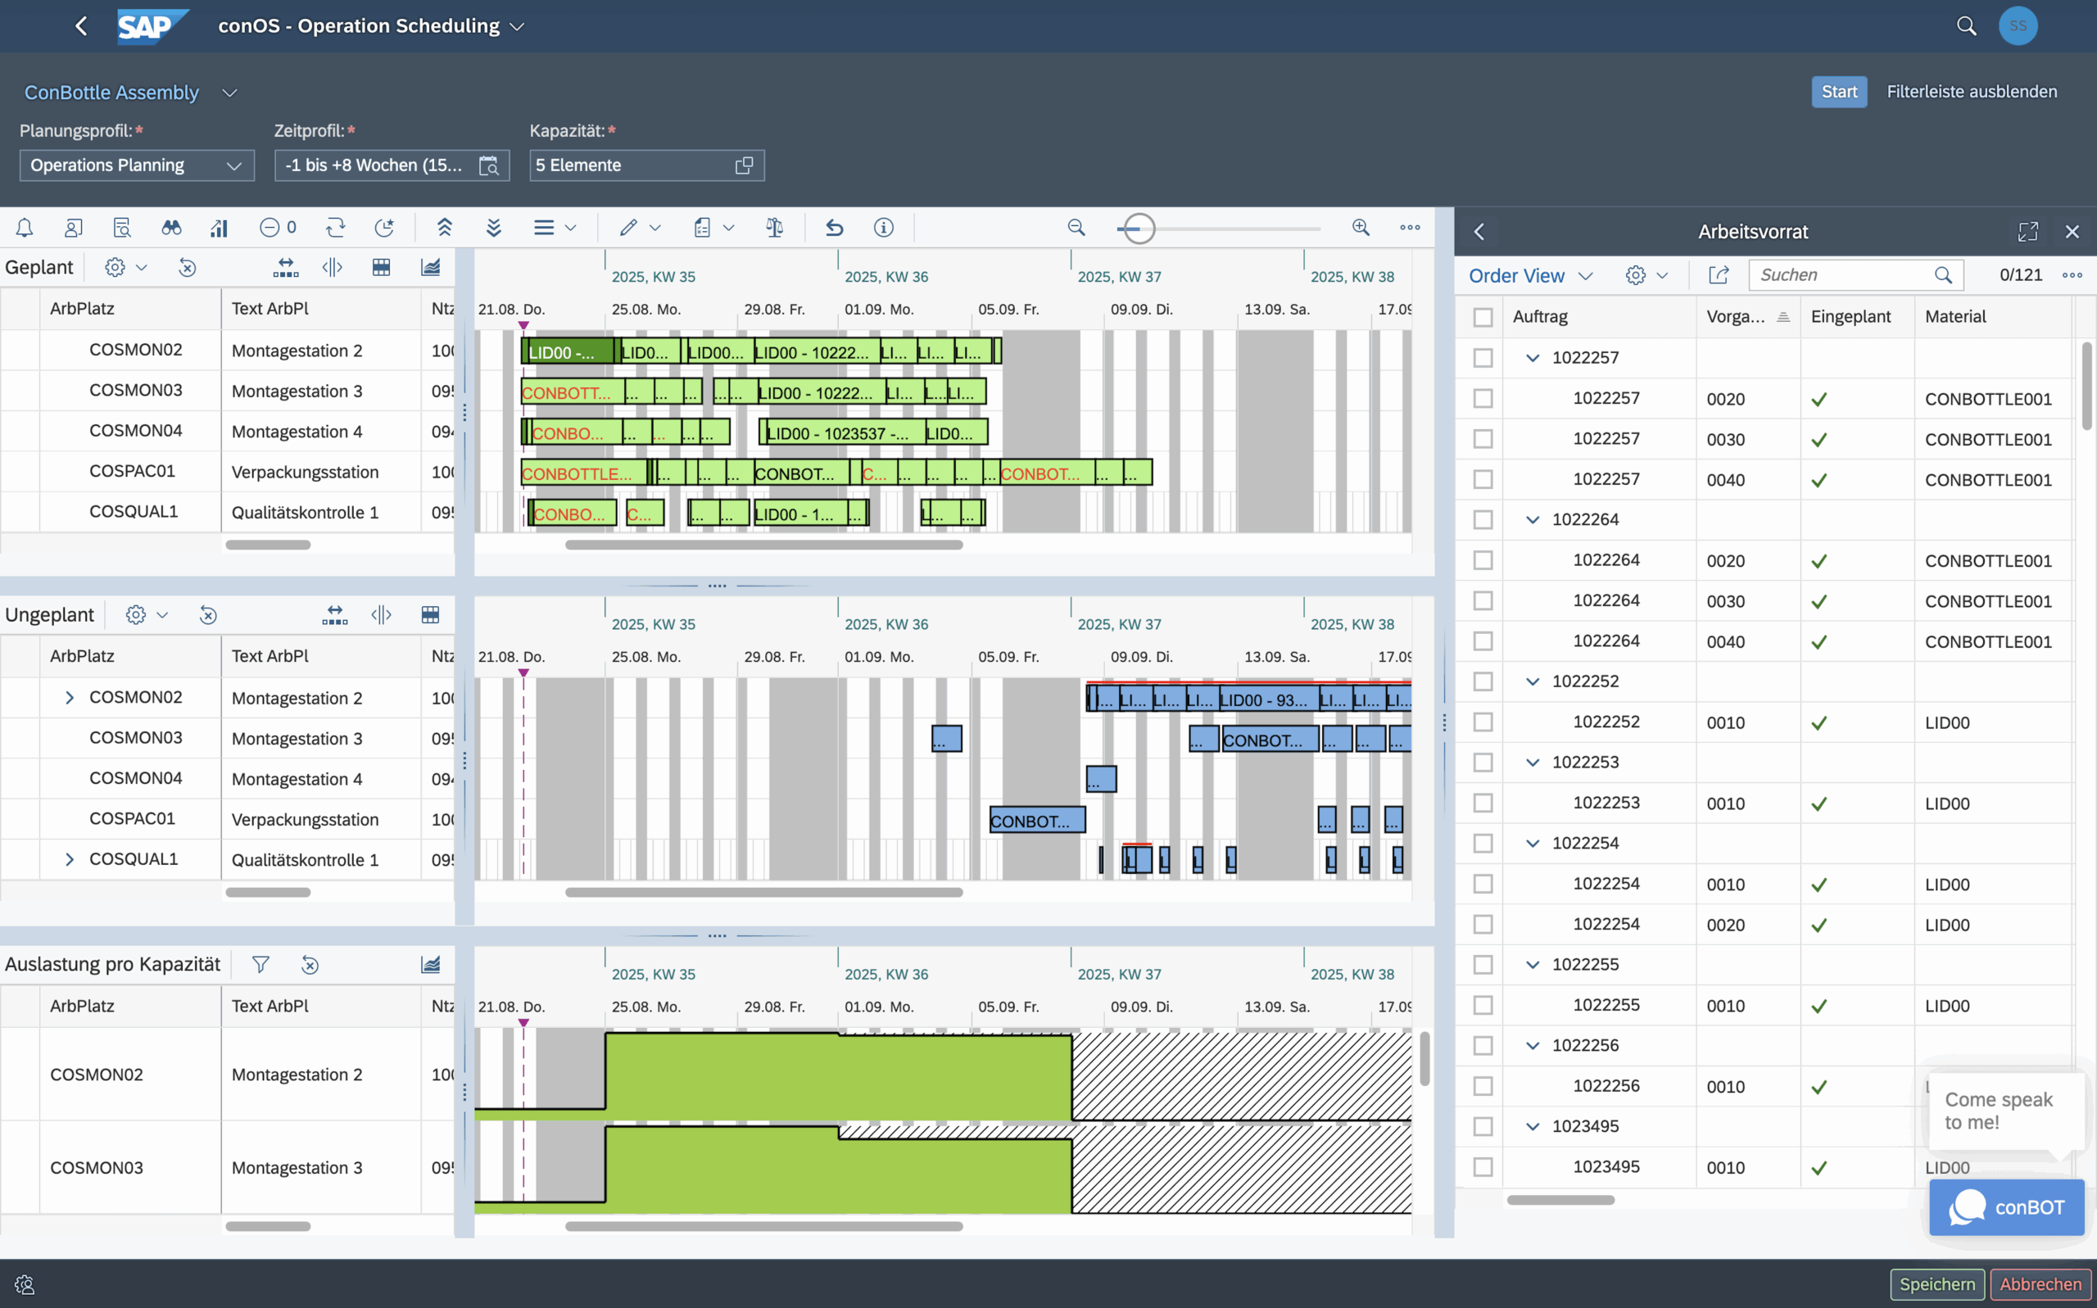Click the collapse all double-chevron up icon

(445, 228)
